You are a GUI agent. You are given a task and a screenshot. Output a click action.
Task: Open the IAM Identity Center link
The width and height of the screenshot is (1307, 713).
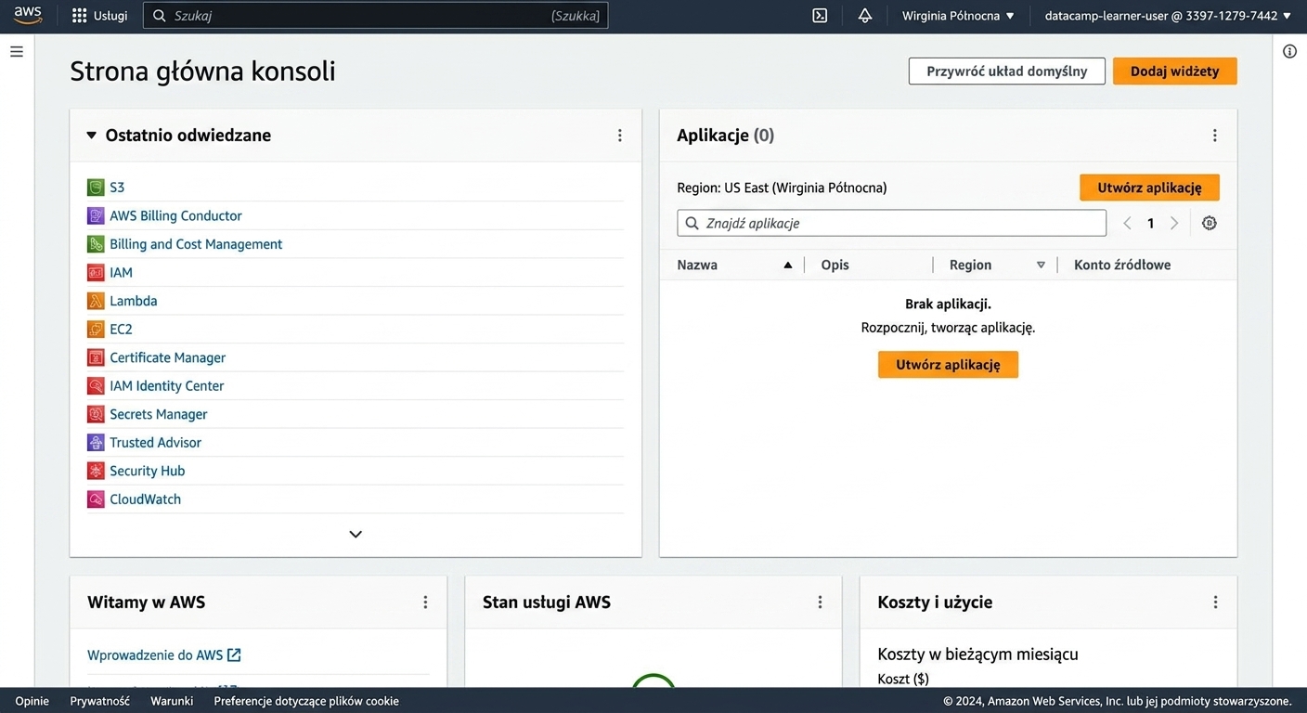click(x=167, y=385)
